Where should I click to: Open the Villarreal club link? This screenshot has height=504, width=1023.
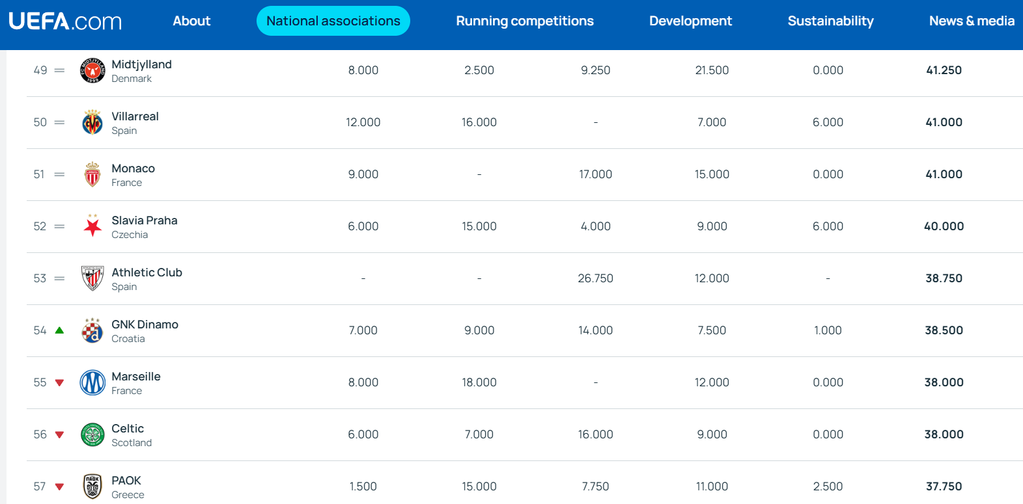[135, 116]
